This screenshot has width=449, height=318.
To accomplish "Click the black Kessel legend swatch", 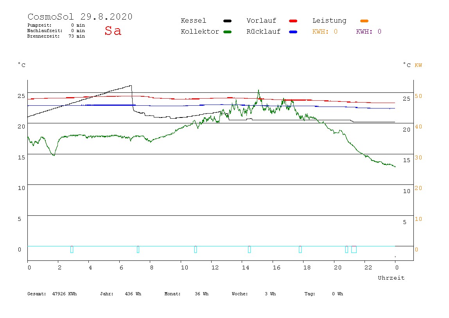I will (227, 21).
